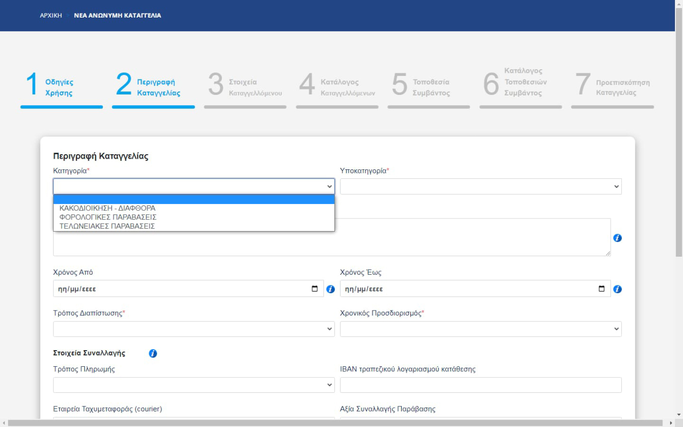683x427 pixels.
Task: Pick ΤΕΛΩΝΕΙΑΚΕΣ ΠΑΡΑΒΑΣΕΙΣ in the dropdown
Action: [x=106, y=226]
